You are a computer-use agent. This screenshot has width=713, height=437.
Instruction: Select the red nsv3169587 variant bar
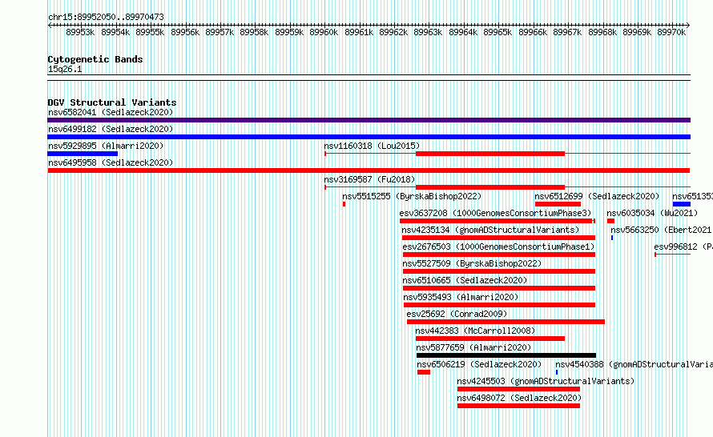(x=489, y=187)
